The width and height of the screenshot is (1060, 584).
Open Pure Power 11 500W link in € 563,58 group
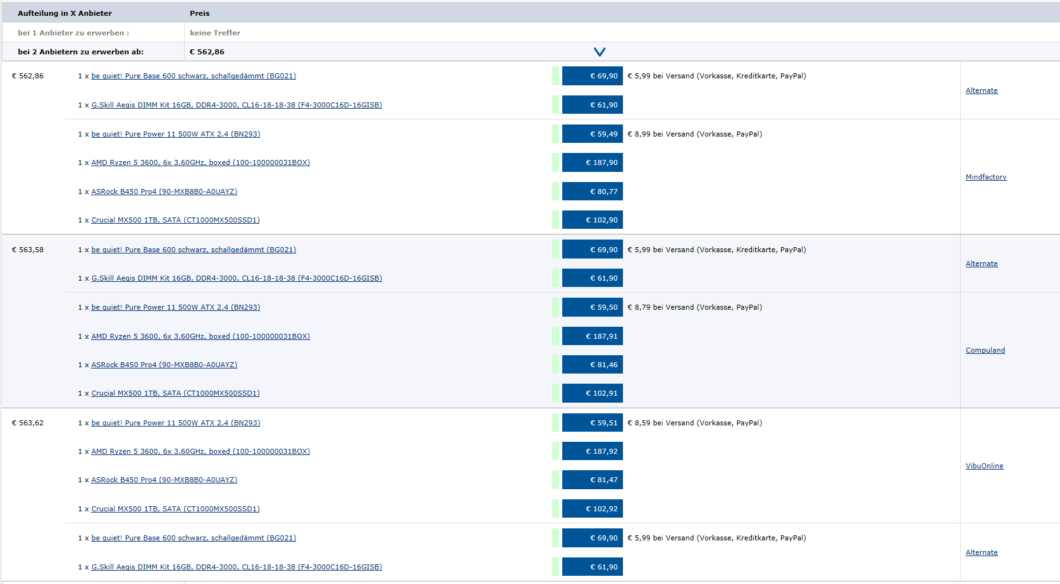(176, 307)
